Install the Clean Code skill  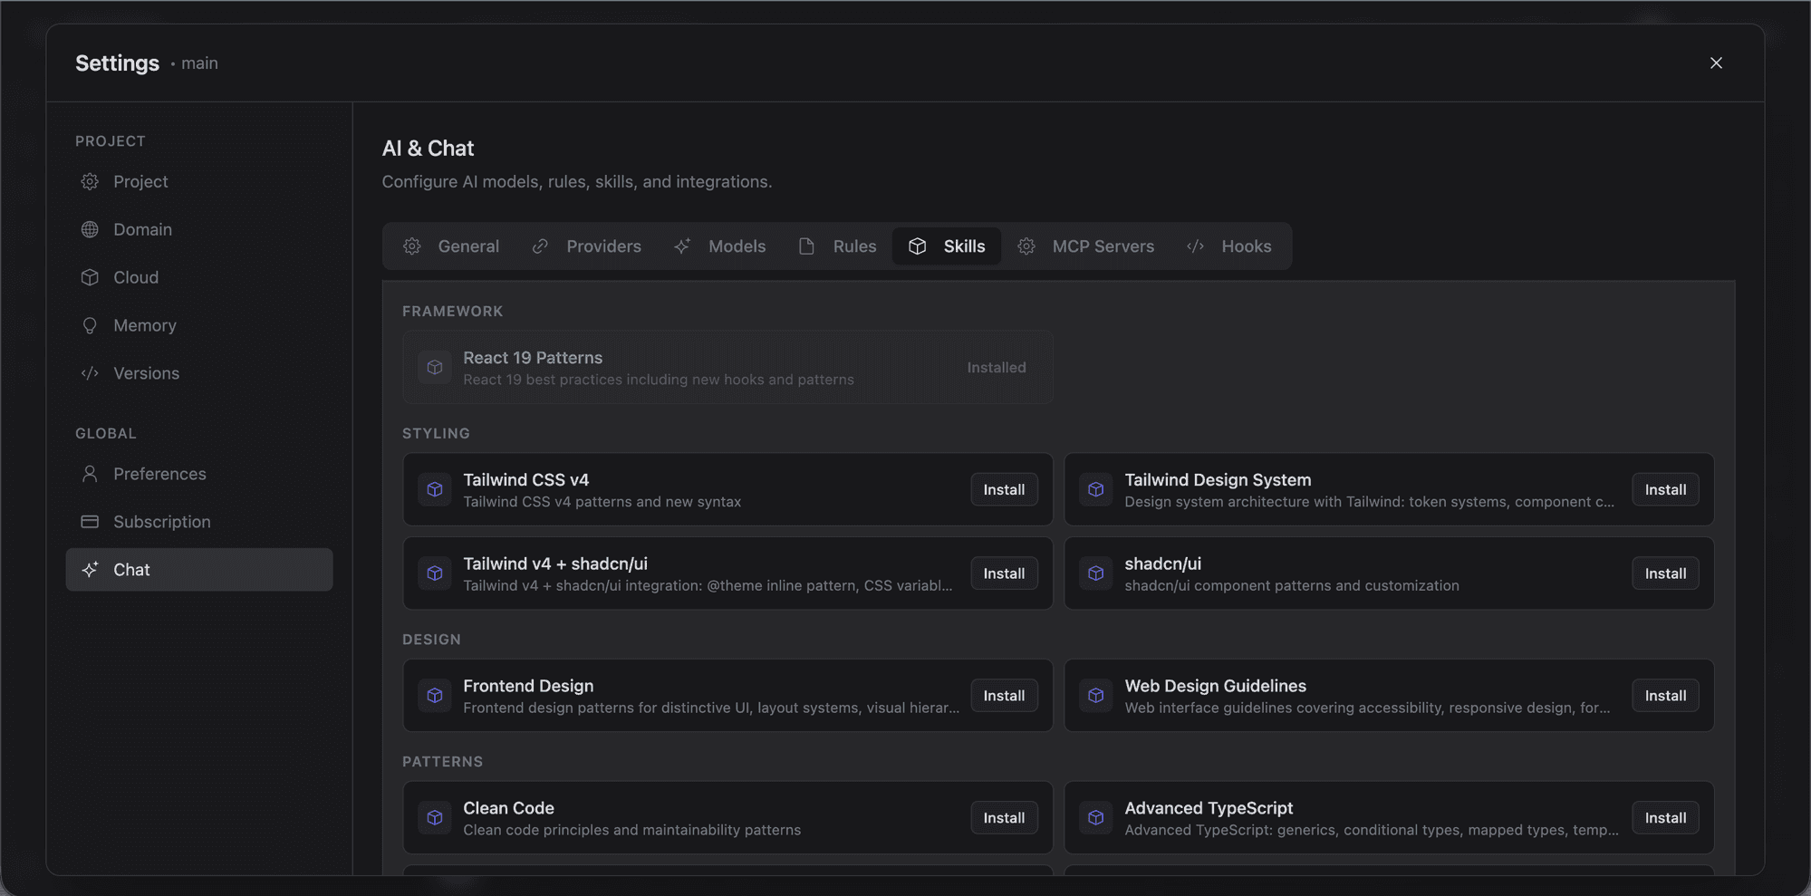pos(1004,817)
